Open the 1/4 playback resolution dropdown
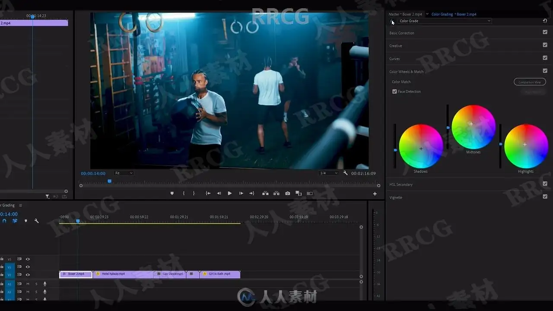The width and height of the screenshot is (553, 311). pyautogui.click(x=328, y=173)
